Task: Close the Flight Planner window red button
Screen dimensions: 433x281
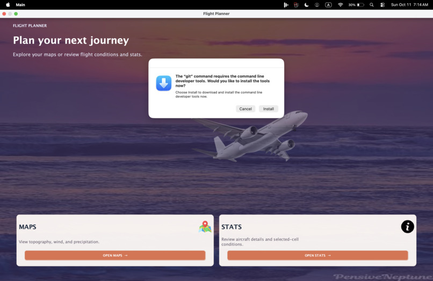Action: 4,14
